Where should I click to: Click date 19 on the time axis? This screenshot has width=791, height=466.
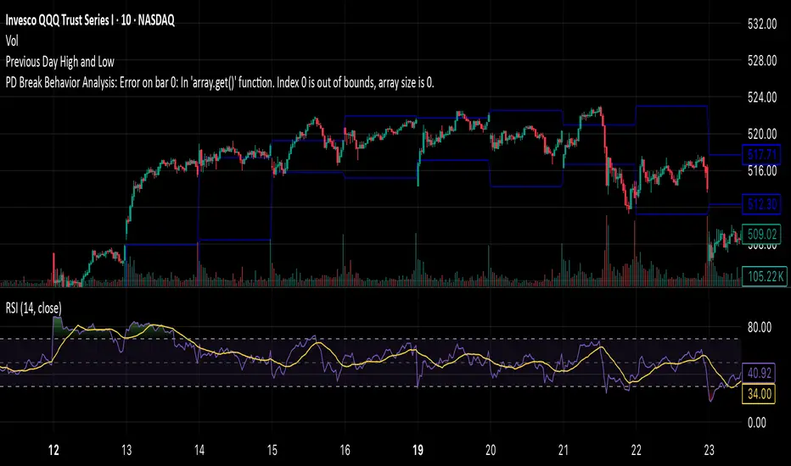(418, 450)
